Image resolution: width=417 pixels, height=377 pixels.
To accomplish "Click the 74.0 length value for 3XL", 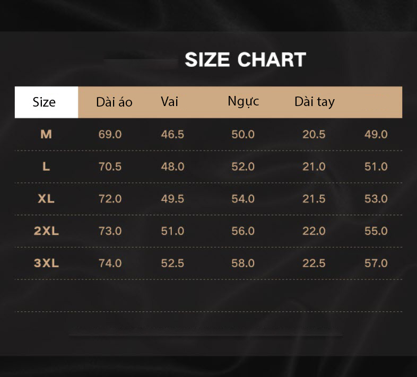I will [110, 263].
